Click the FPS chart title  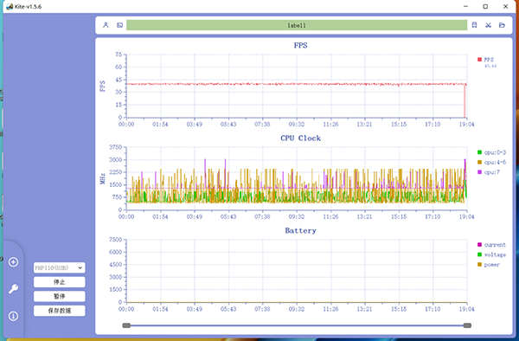coord(300,45)
